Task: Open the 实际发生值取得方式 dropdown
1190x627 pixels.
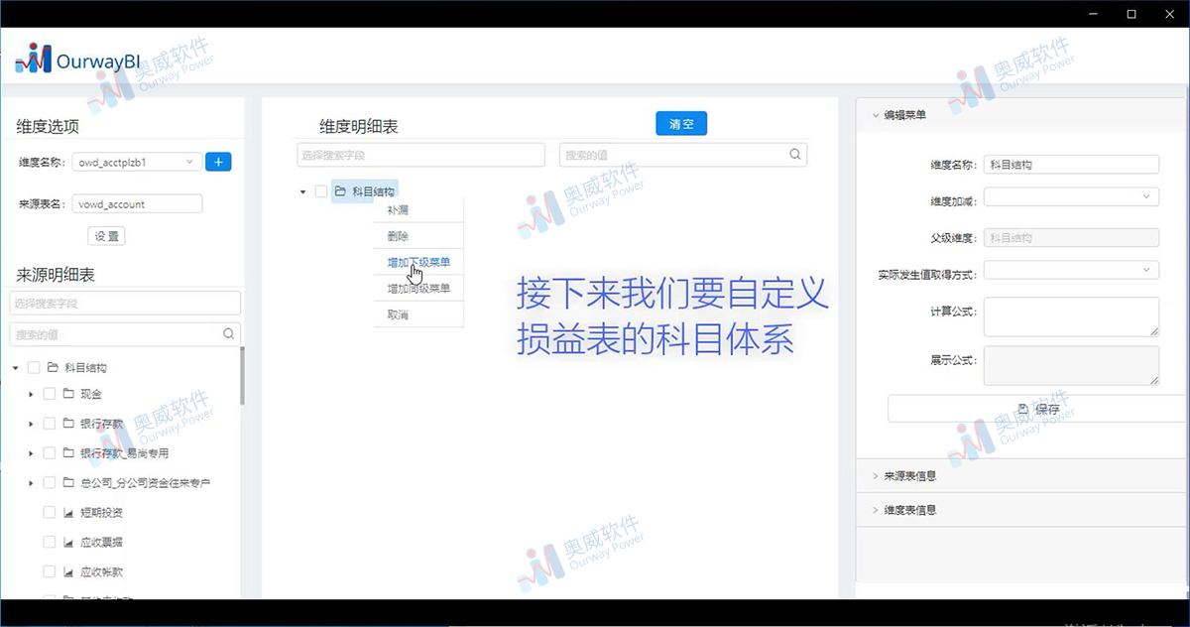Action: [1071, 269]
